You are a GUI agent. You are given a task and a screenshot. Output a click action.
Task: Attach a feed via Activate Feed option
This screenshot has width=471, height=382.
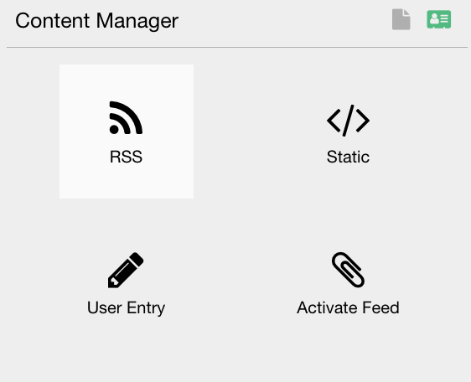tap(348, 282)
